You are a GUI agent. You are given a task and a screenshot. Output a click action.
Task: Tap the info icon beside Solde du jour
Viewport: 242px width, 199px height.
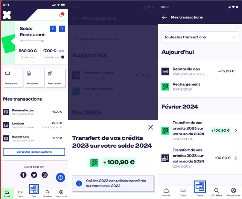click(x=63, y=57)
